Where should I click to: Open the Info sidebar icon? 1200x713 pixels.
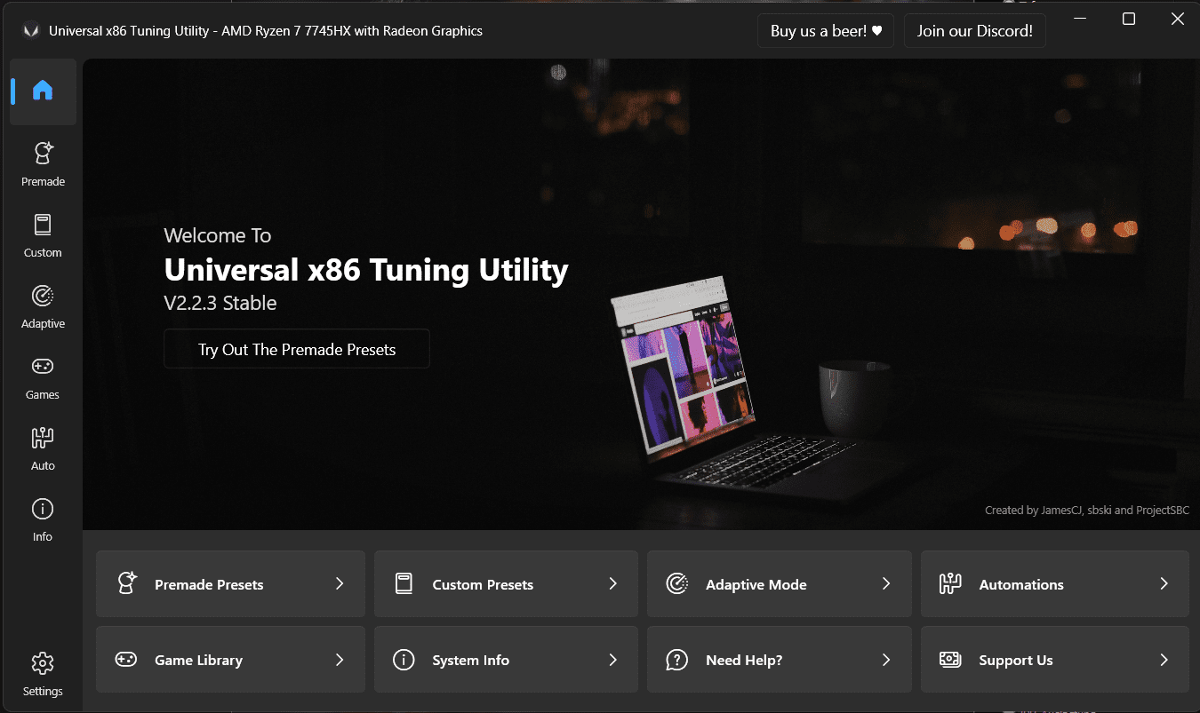[43, 519]
